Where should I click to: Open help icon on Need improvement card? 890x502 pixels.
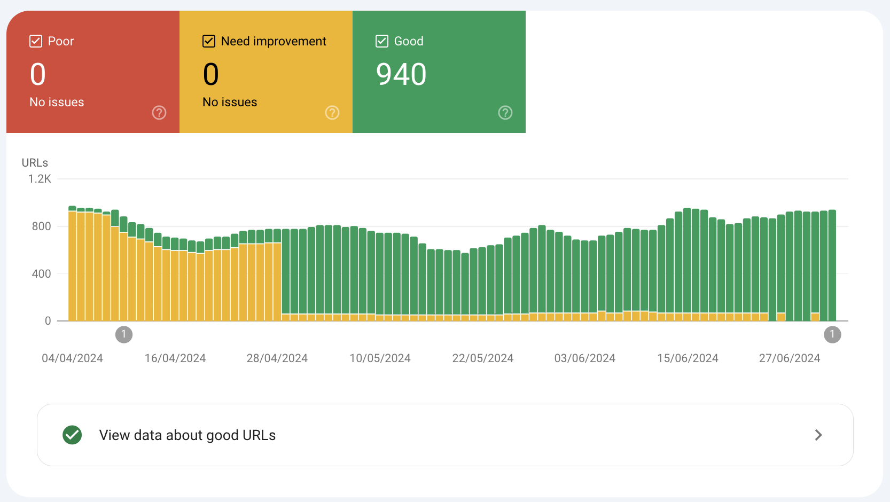click(x=332, y=113)
